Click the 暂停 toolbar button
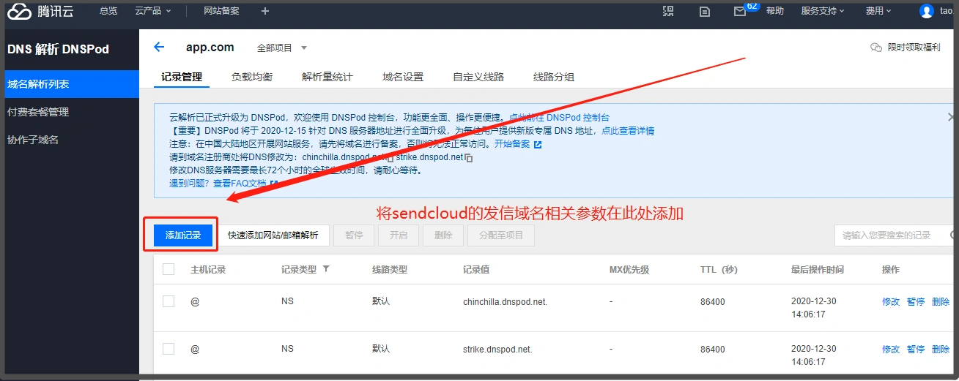 tap(354, 235)
